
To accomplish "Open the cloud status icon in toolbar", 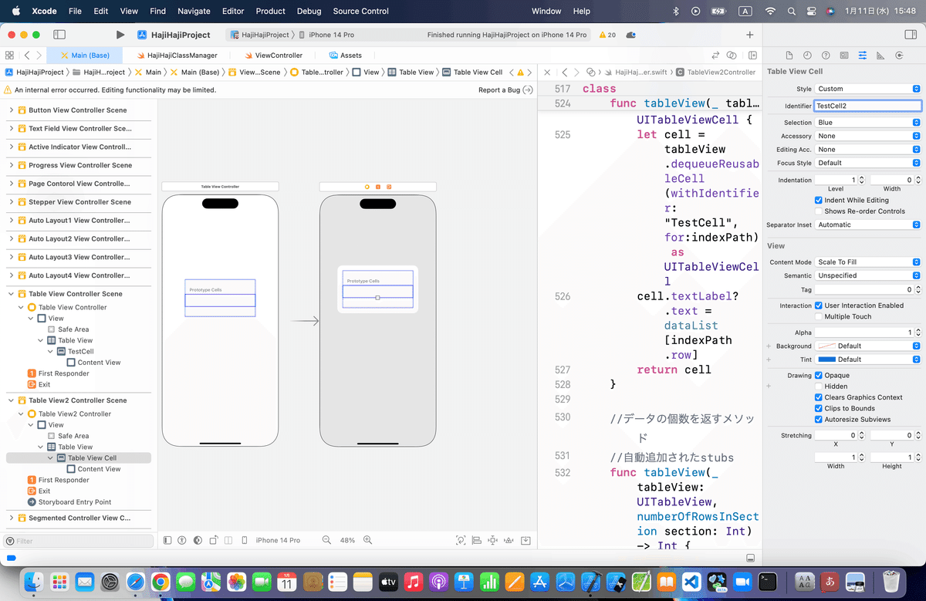I will pos(631,35).
